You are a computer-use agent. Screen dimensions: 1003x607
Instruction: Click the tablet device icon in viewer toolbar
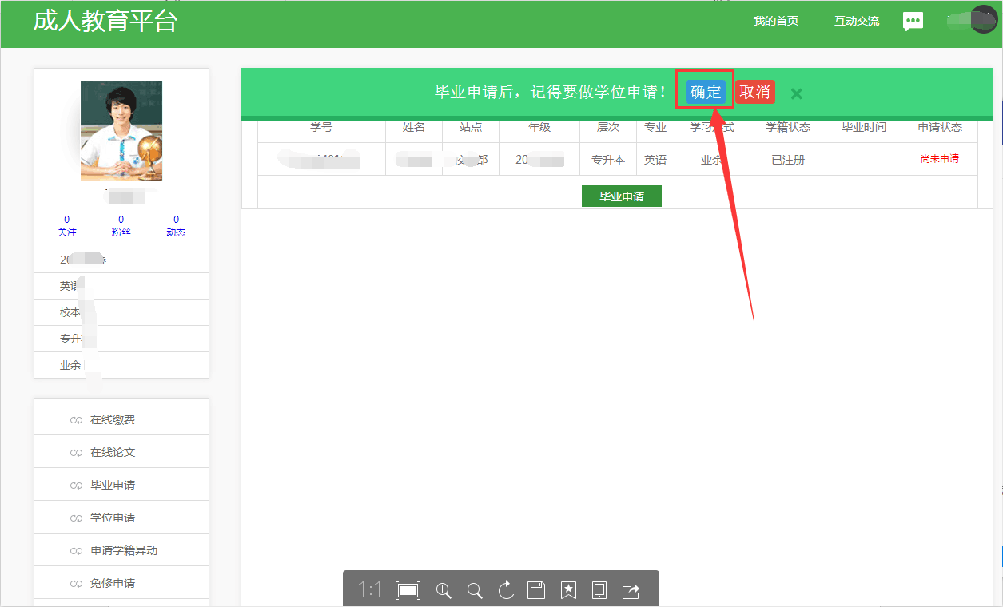[x=599, y=590]
